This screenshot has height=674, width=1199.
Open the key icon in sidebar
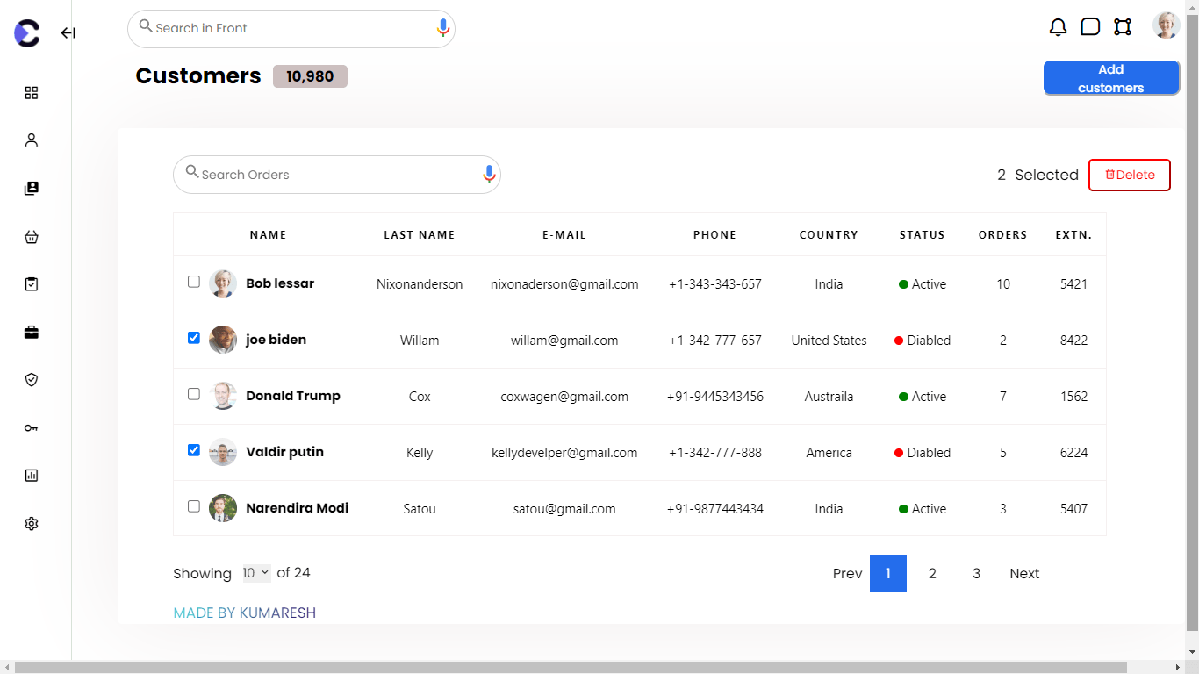32,428
